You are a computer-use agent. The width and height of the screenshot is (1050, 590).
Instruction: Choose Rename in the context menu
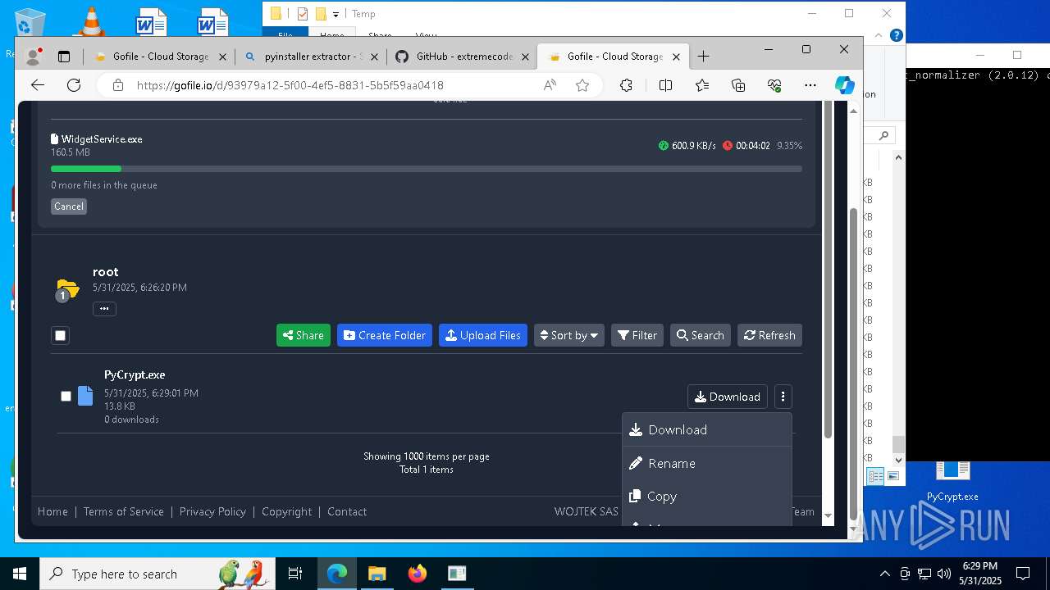706,464
